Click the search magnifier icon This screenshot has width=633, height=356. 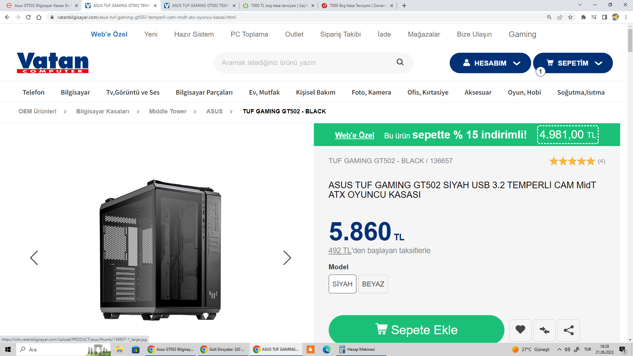tap(400, 62)
